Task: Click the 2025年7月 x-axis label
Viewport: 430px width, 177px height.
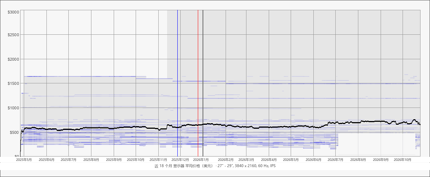Action: [69, 159]
